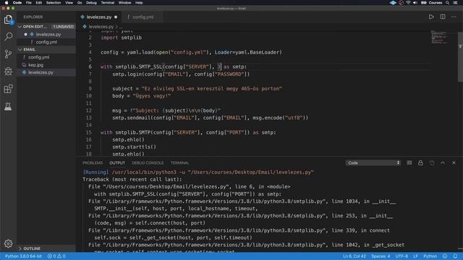Collapse the EMAIL folder section
Image resolution: width=463 pixels, height=260 pixels.
tap(46, 50)
